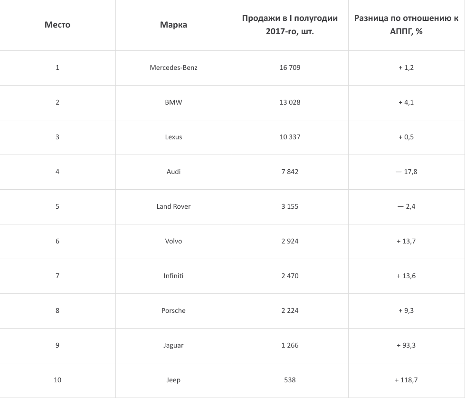
Task: Select the 538 sales value
Action: (290, 380)
